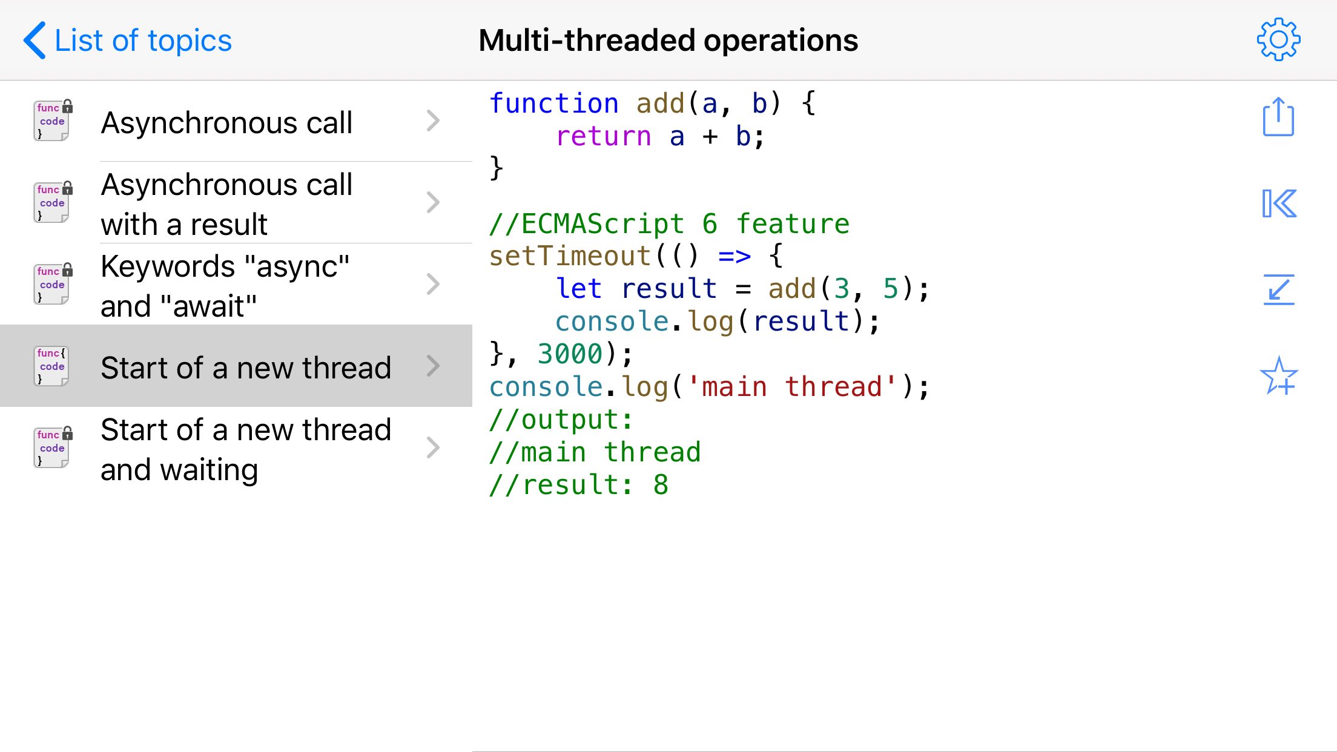
Task: Click unlocked code icon for Start of new thread
Action: tap(52, 366)
